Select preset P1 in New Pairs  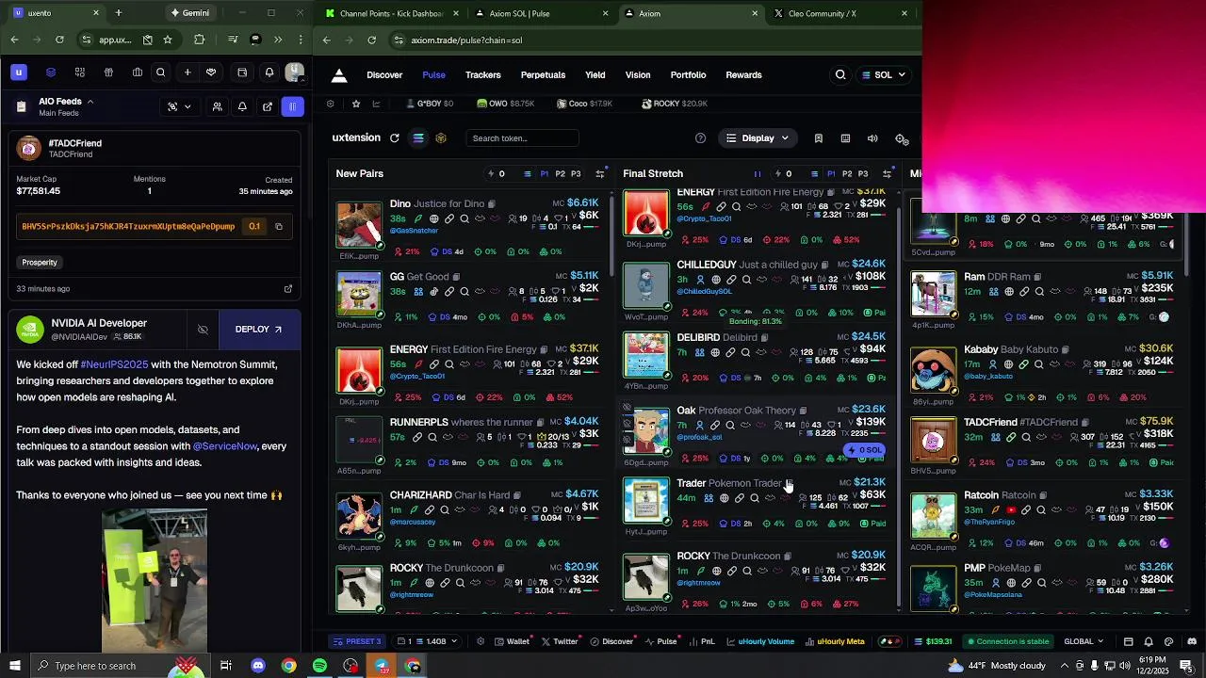[544, 174]
